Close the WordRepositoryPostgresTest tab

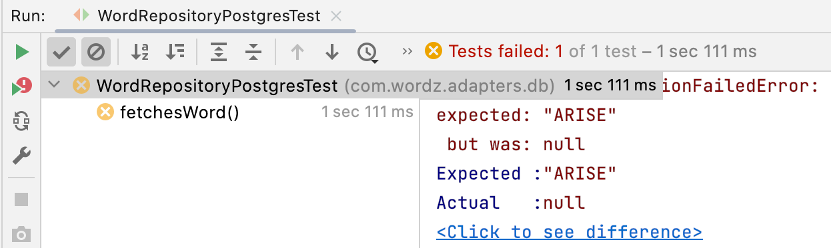click(x=337, y=16)
